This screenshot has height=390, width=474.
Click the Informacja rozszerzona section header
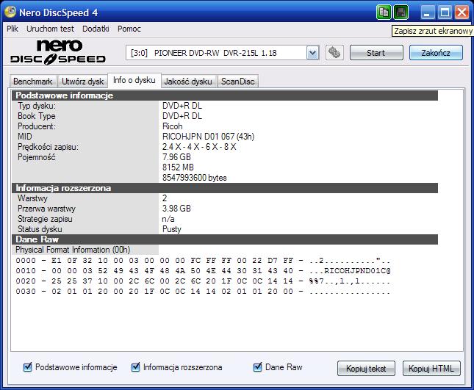(x=225, y=188)
